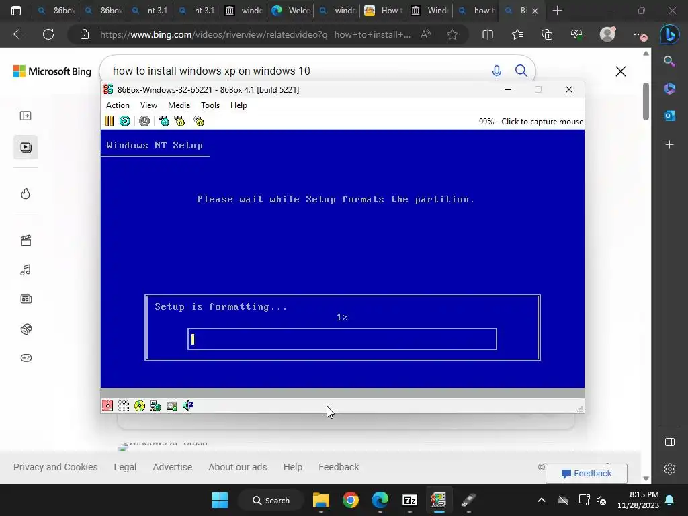Screen dimensions: 688x516
Task: Click the ACPI shutdown power icon in 86Box
Action: (x=144, y=121)
